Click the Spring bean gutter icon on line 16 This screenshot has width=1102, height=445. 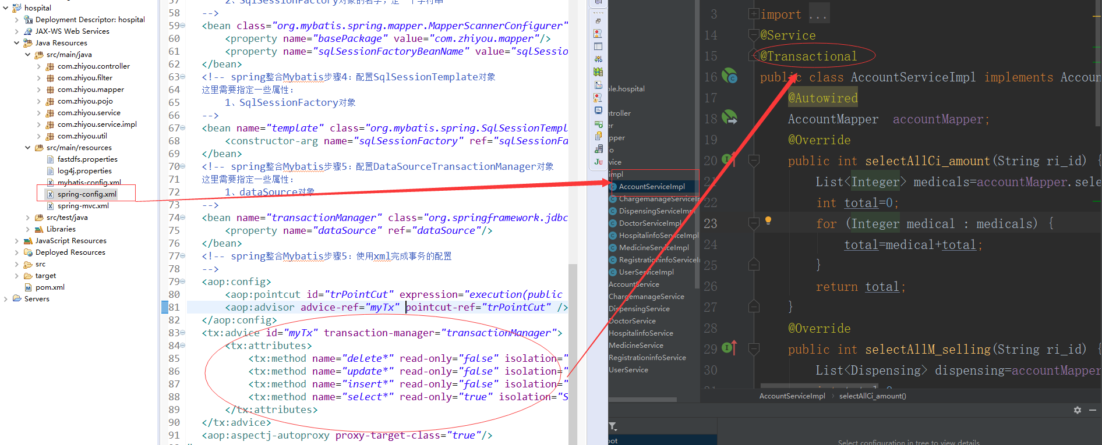(729, 76)
